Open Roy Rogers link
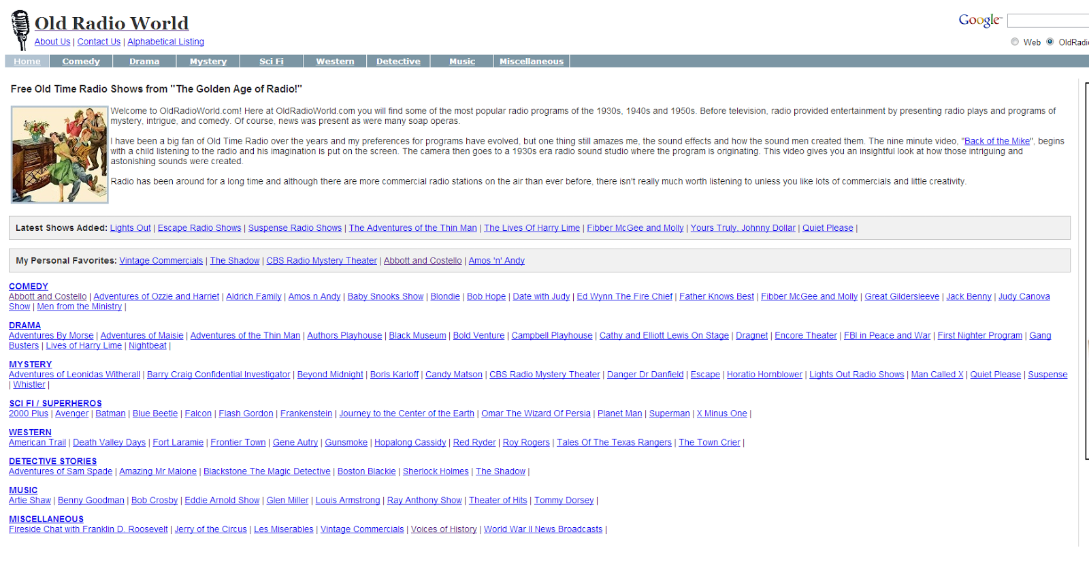1089x568 pixels. 526,443
